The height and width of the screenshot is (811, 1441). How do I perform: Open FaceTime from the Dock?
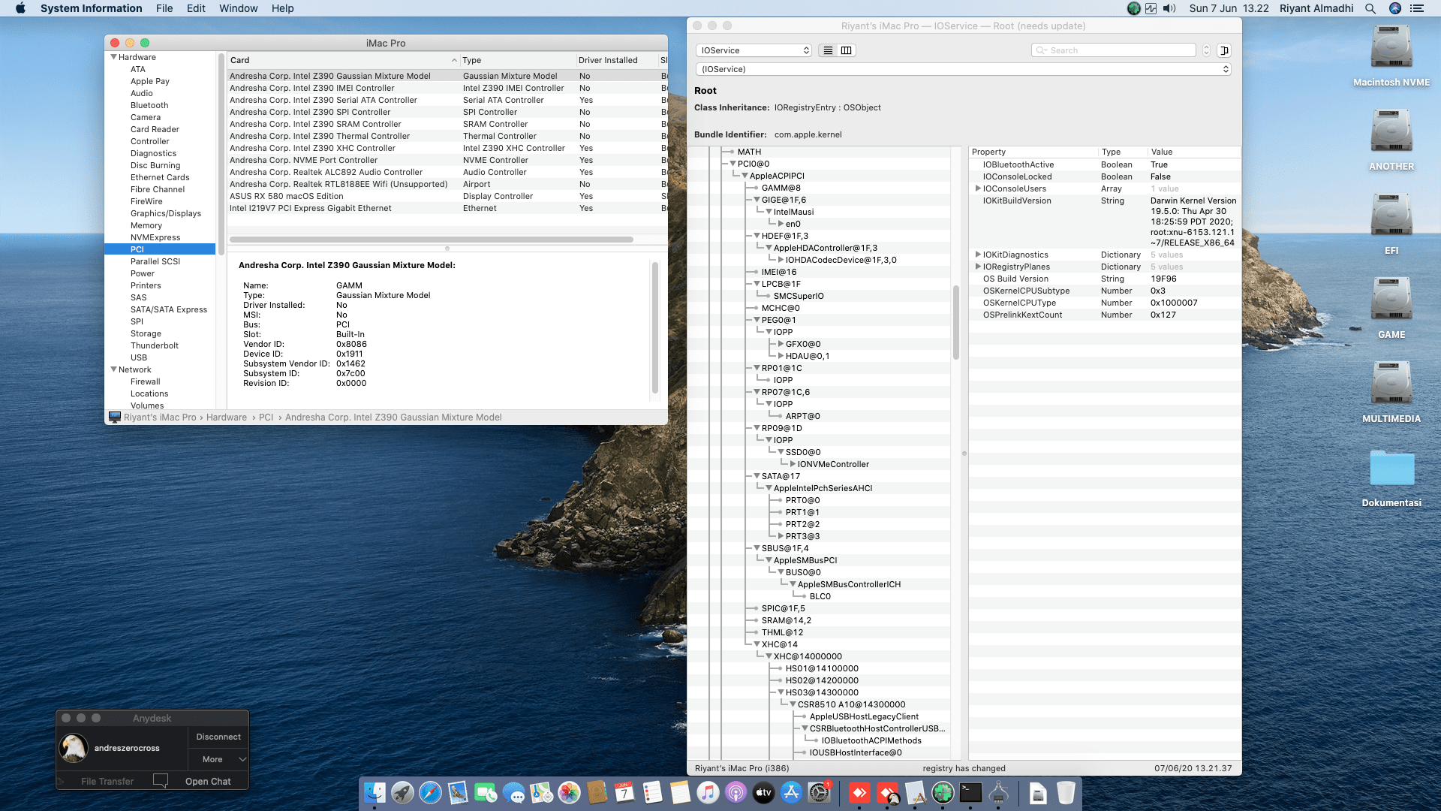pyautogui.click(x=486, y=792)
